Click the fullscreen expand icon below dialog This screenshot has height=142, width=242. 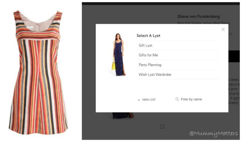162,127
